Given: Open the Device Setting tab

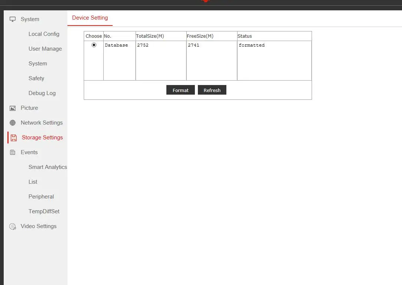Looking at the screenshot, I should (90, 18).
